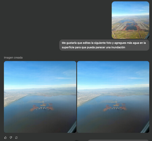Open the left generated flood image

tap(40, 97)
